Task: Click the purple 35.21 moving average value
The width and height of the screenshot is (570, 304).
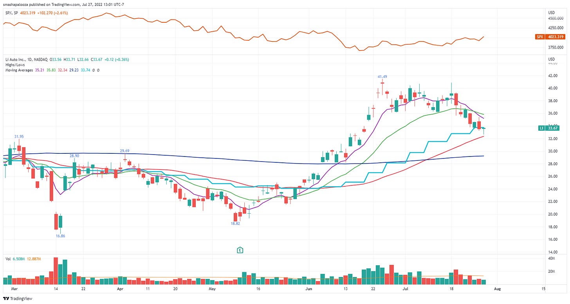Action: [40, 70]
